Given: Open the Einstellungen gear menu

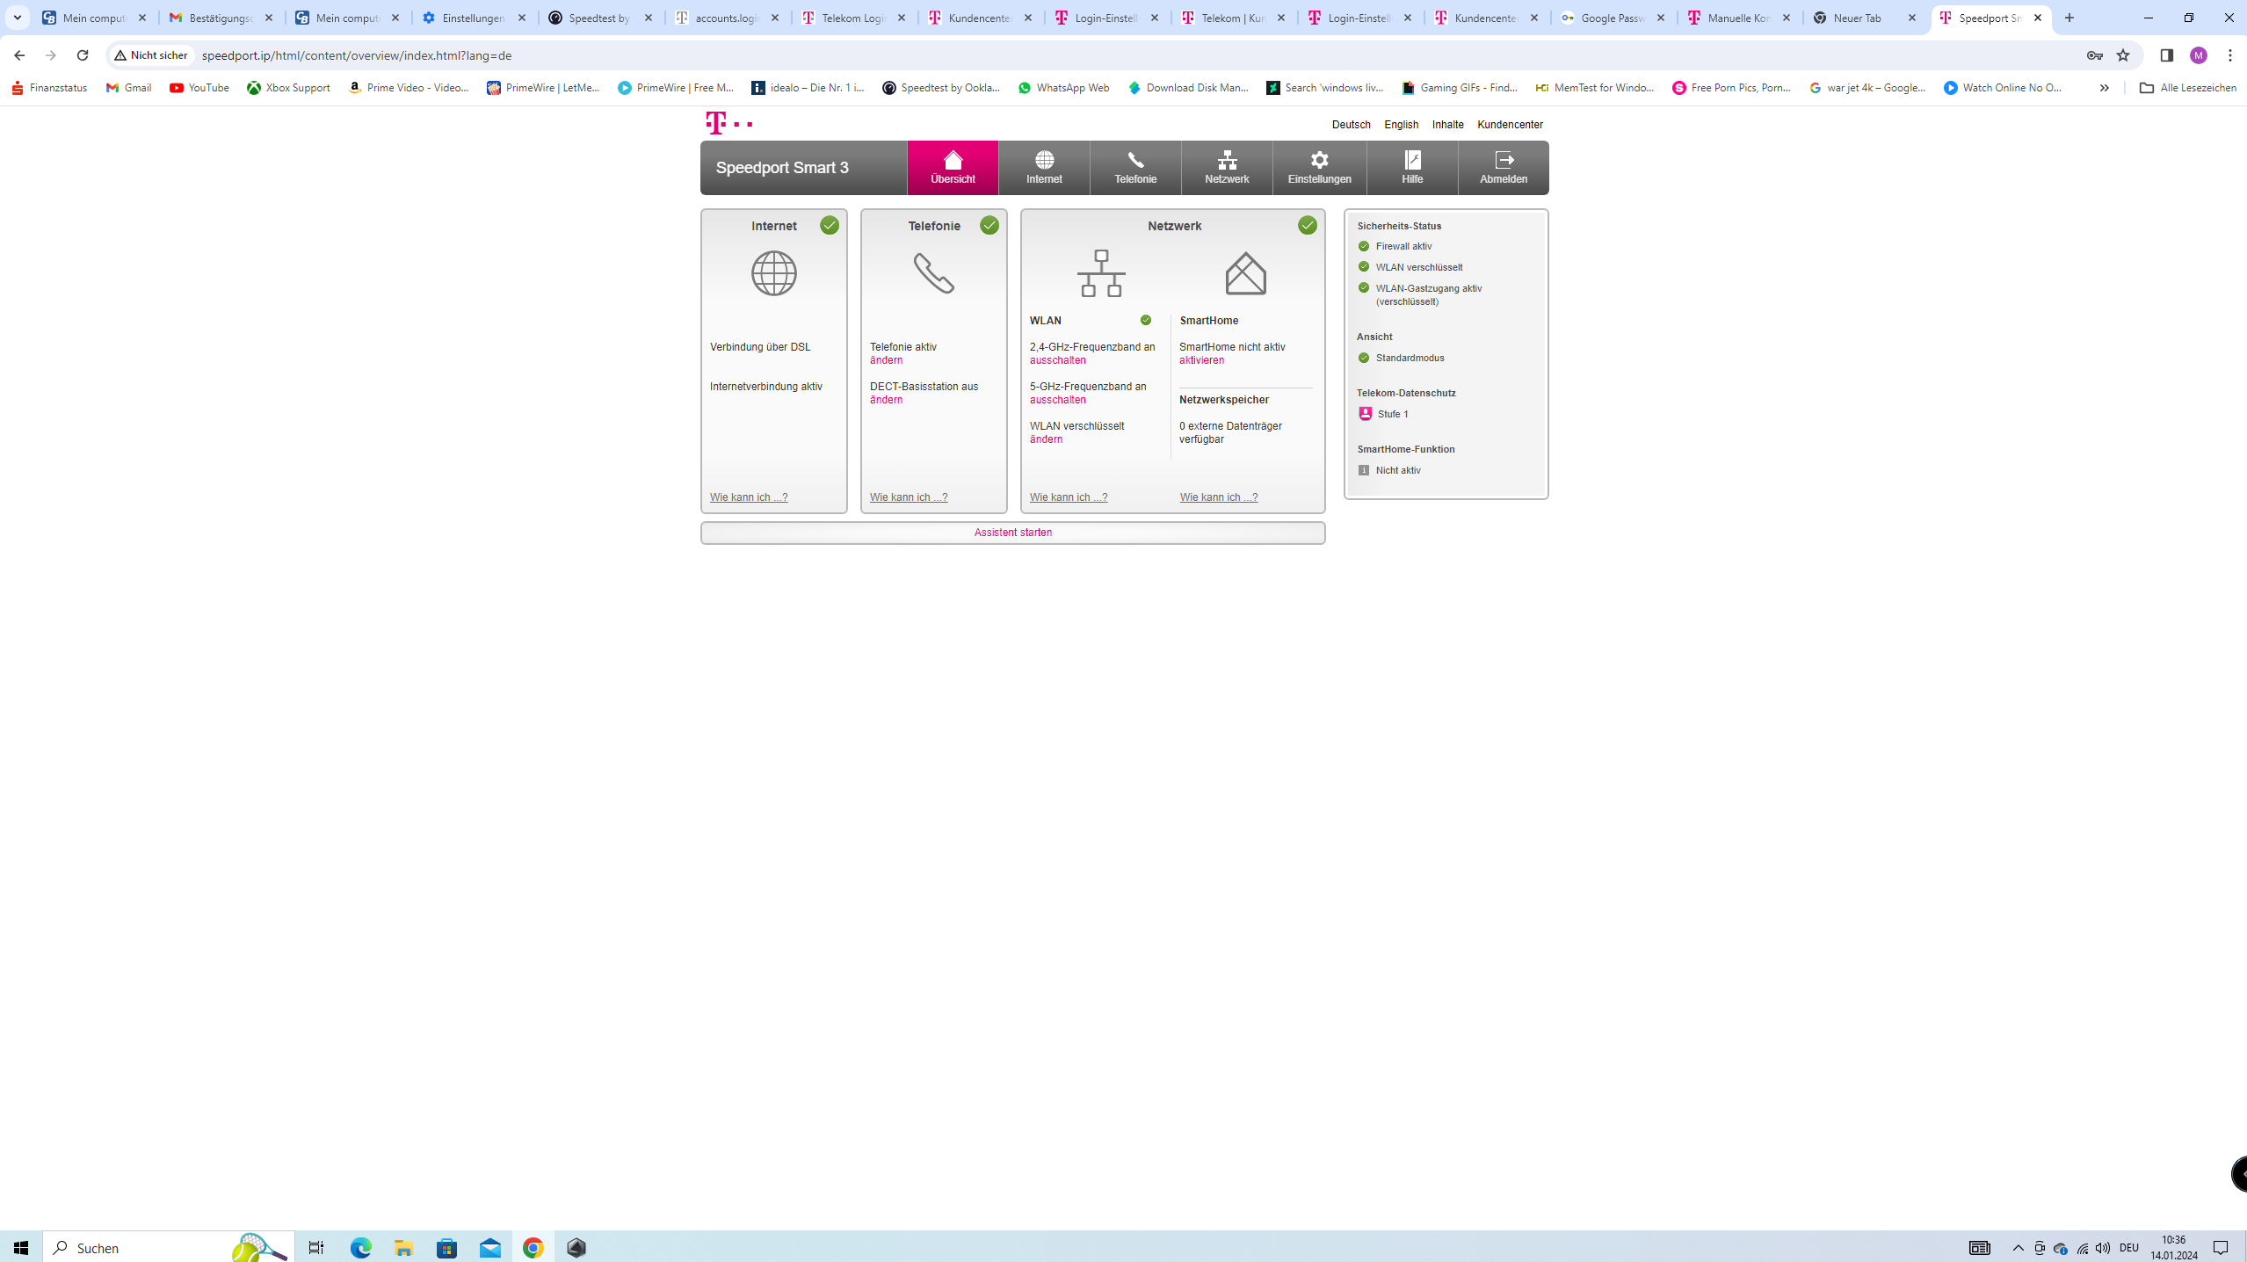Looking at the screenshot, I should [x=1319, y=161].
